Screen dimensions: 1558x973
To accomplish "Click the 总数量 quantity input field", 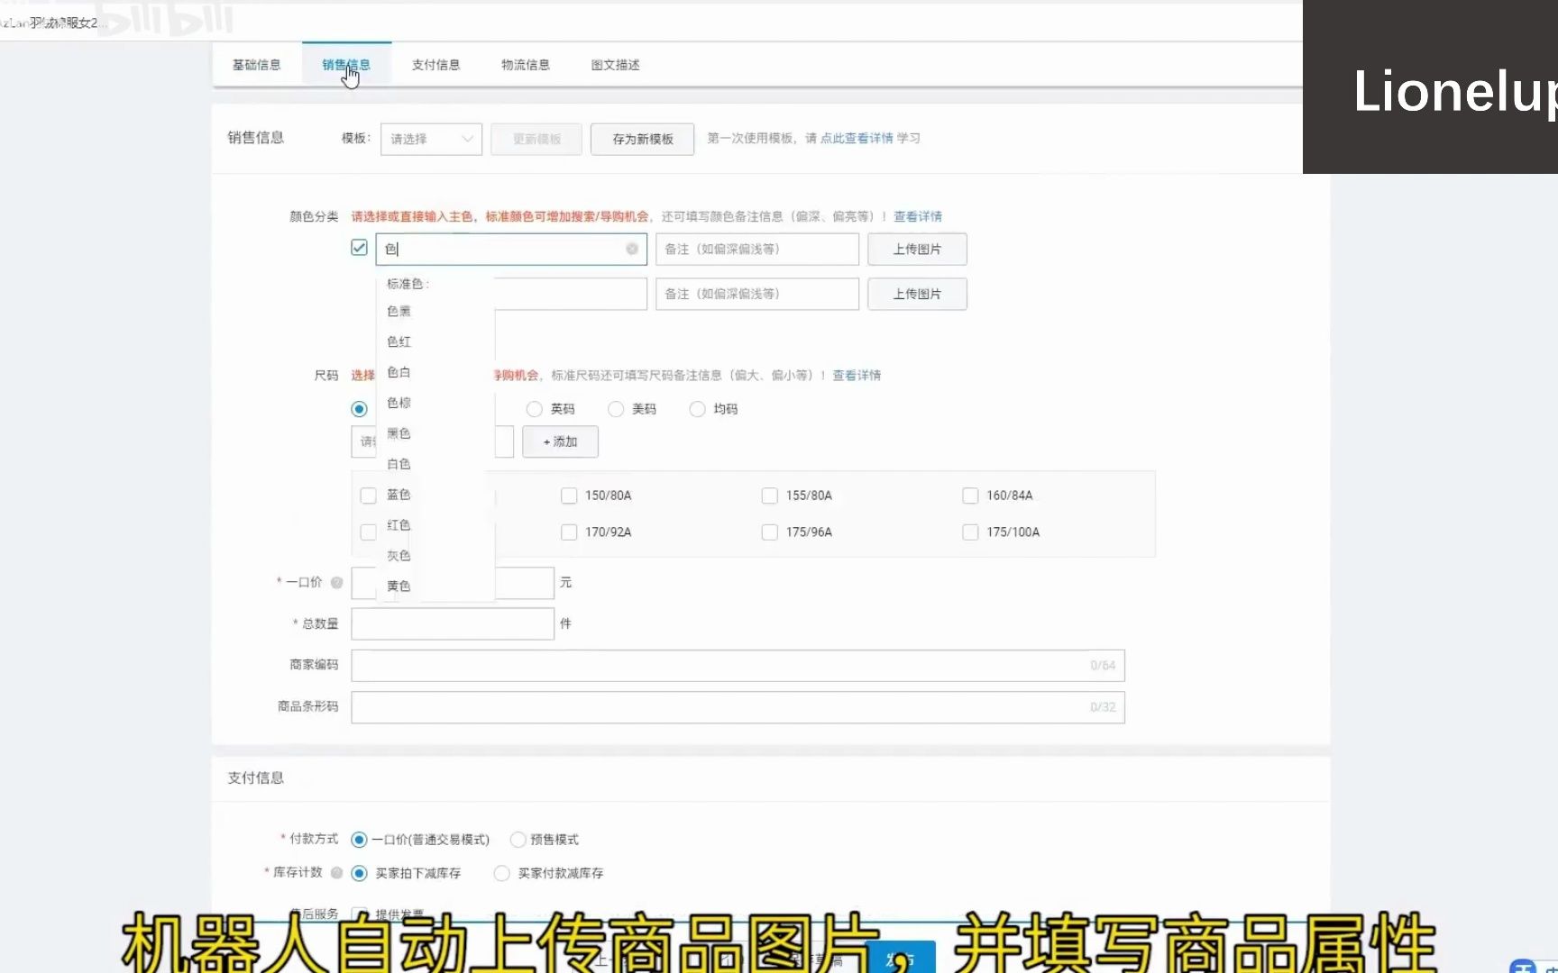I will tap(453, 623).
